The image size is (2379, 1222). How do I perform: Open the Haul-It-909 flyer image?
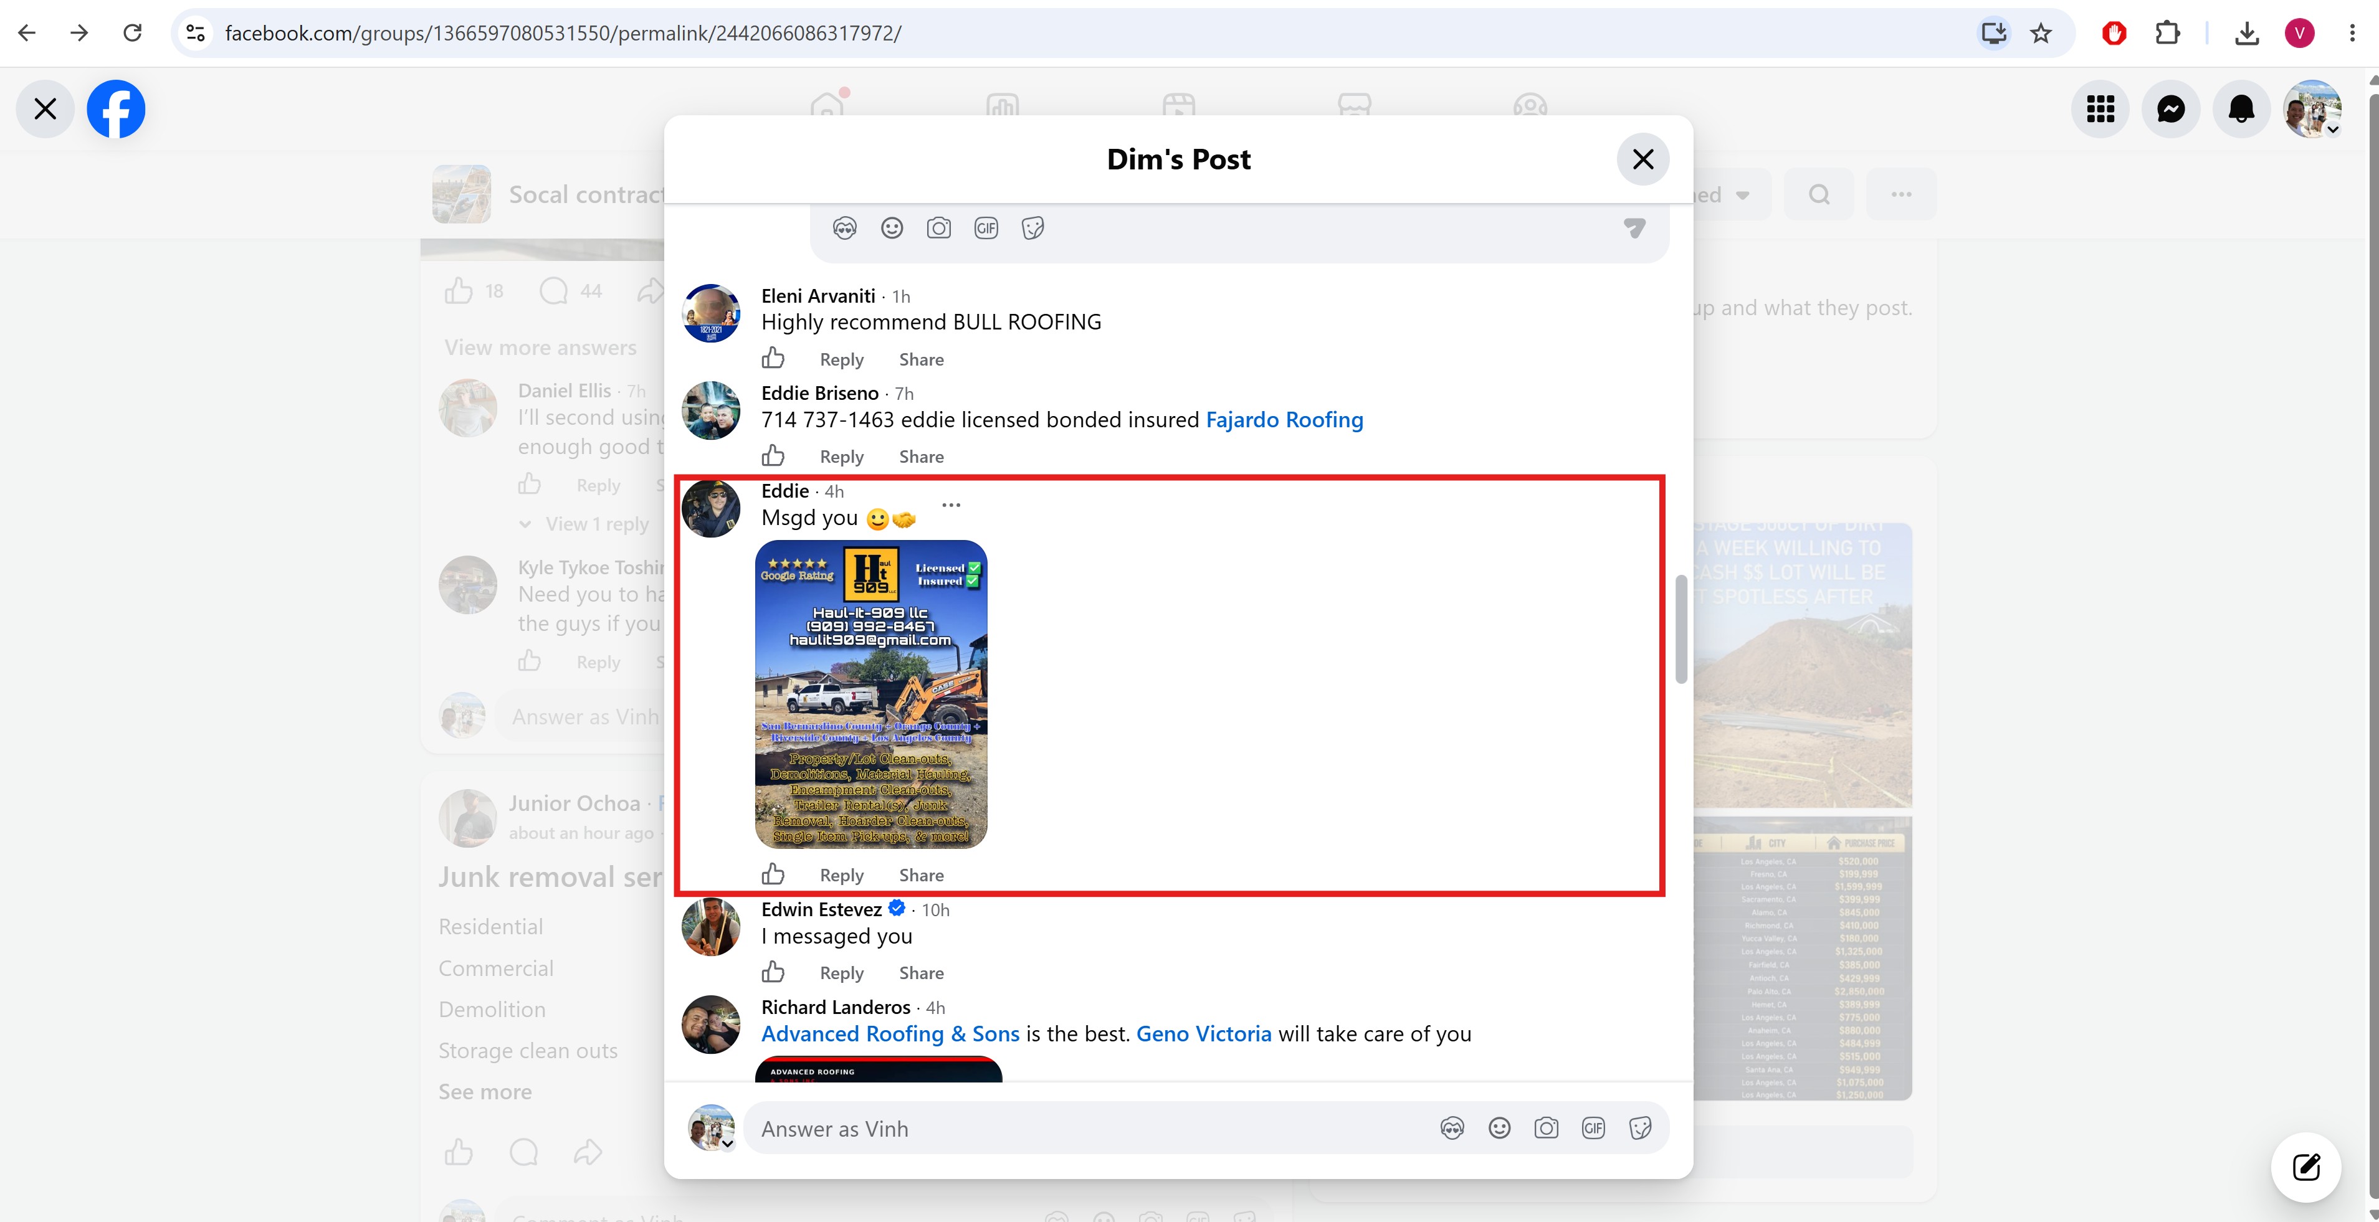pyautogui.click(x=871, y=694)
